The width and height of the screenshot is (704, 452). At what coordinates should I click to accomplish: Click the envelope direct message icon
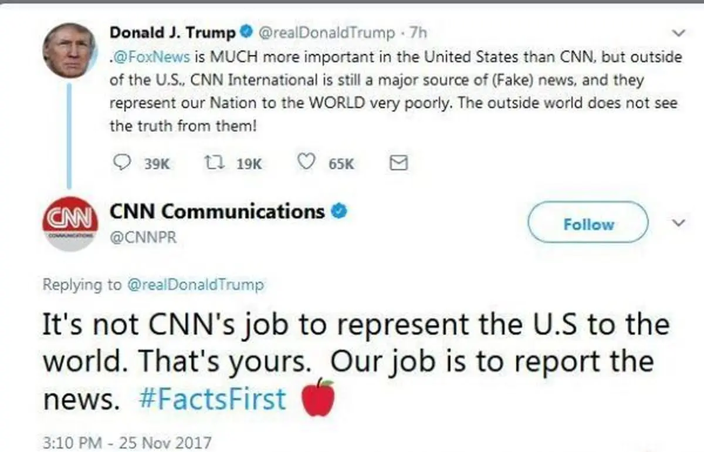[398, 163]
